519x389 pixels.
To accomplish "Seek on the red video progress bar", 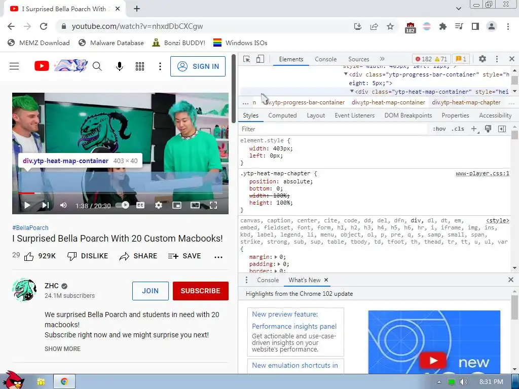I will coord(26,193).
